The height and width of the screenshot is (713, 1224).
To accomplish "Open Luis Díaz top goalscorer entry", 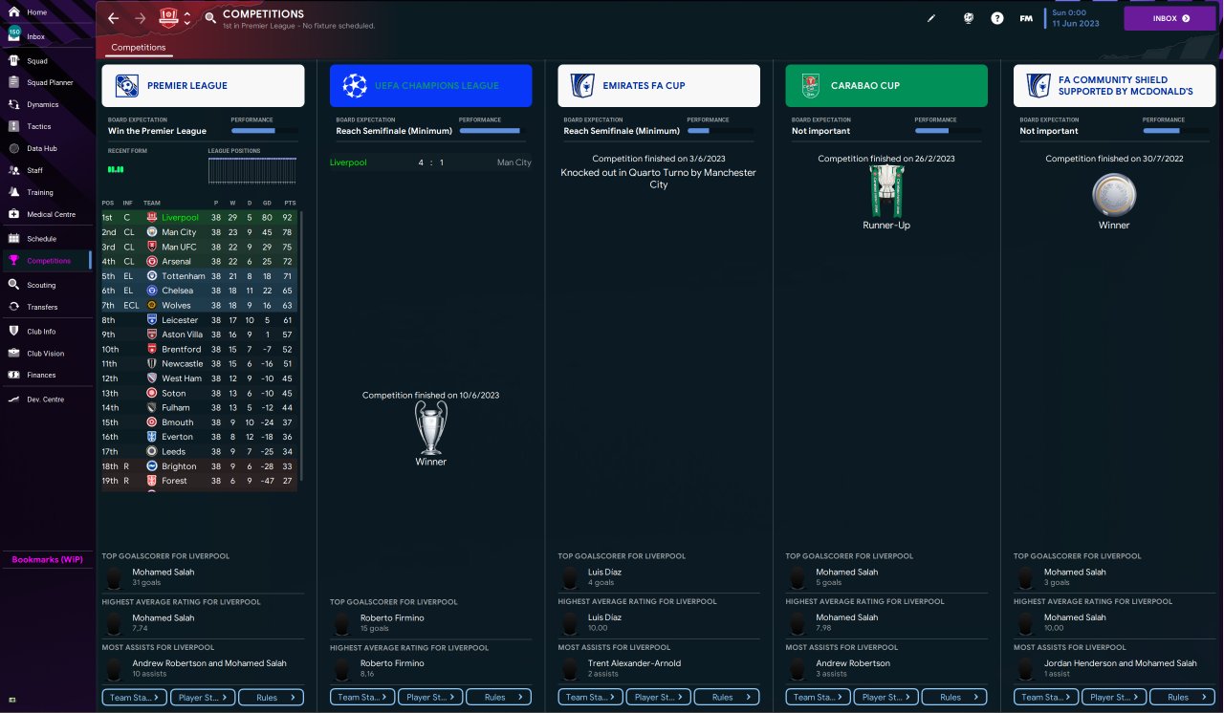I will pyautogui.click(x=659, y=576).
